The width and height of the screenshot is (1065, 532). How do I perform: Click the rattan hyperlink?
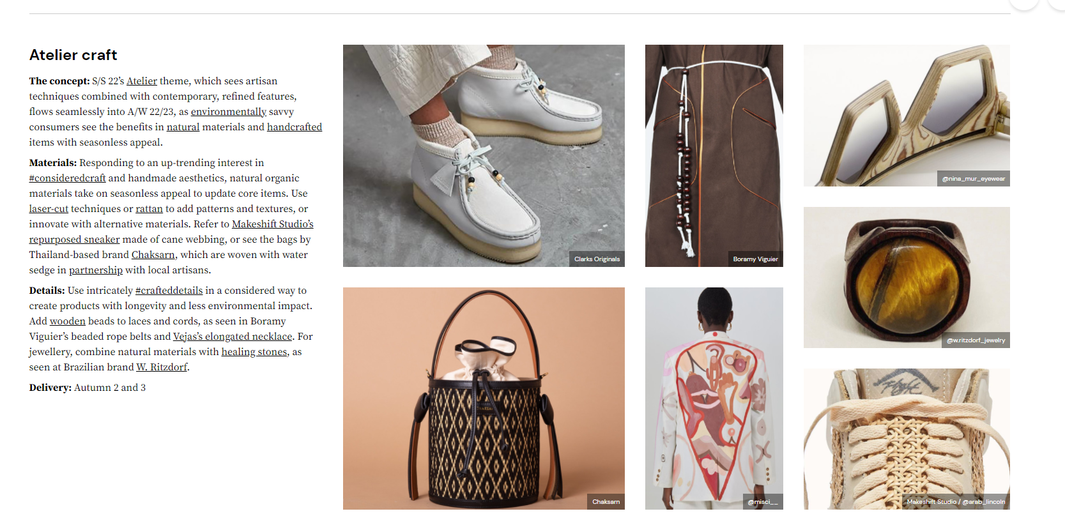[x=149, y=209]
